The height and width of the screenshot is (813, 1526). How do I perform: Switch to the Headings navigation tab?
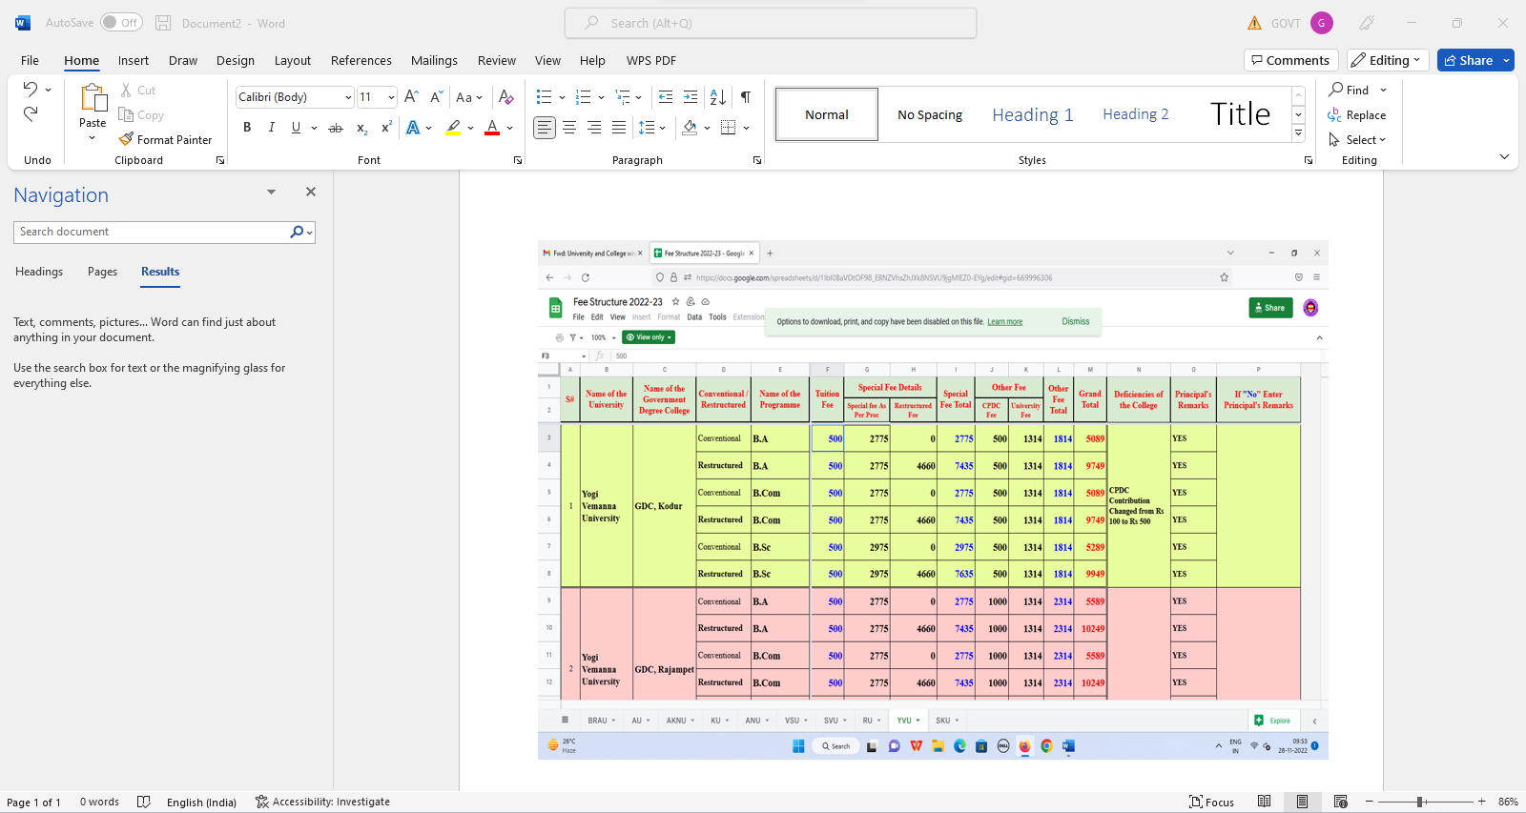click(x=39, y=272)
